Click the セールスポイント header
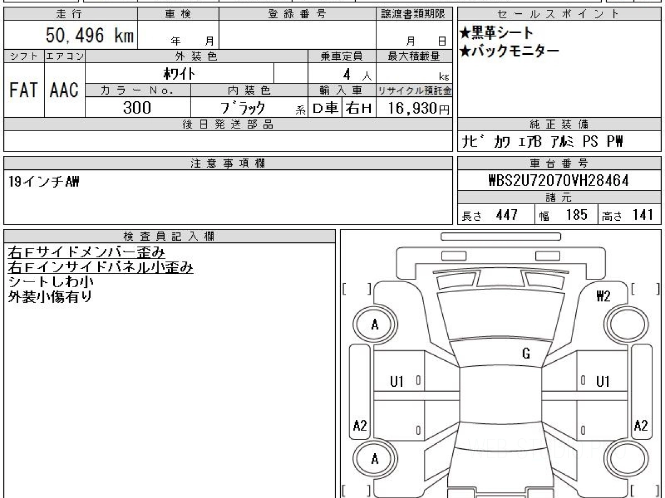This screenshot has width=665, height=498. 559,14
